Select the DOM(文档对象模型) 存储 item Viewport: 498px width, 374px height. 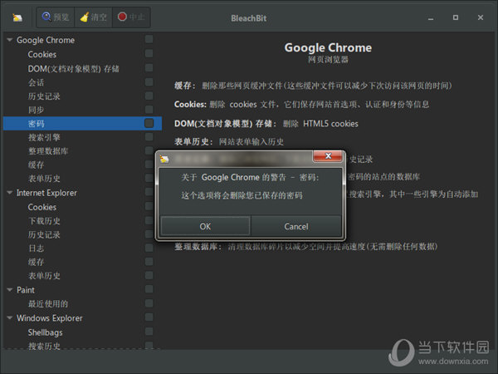(x=73, y=69)
